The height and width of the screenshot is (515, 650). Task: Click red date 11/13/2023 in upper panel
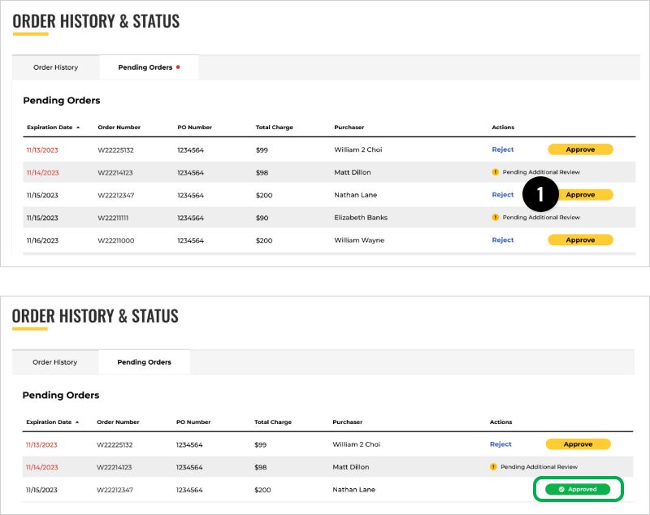(42, 150)
